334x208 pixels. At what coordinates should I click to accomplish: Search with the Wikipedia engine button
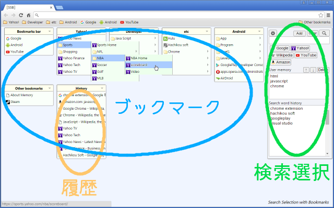tap(282, 55)
